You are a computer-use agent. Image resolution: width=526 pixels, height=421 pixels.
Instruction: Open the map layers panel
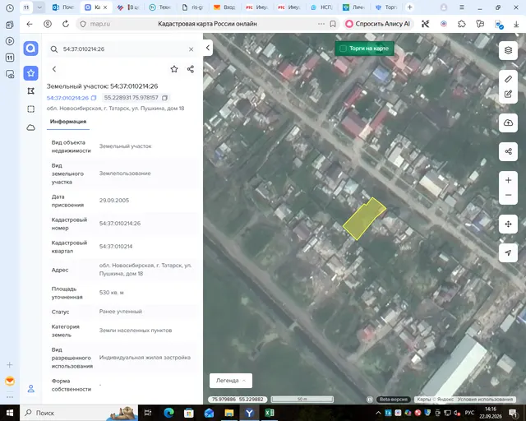point(508,50)
